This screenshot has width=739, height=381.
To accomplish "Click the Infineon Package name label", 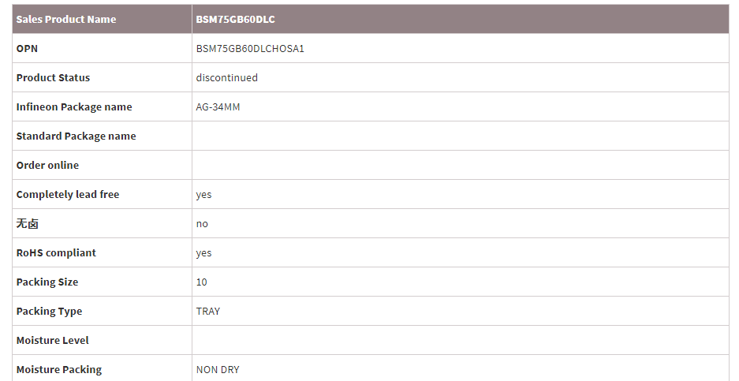I will click(74, 106).
